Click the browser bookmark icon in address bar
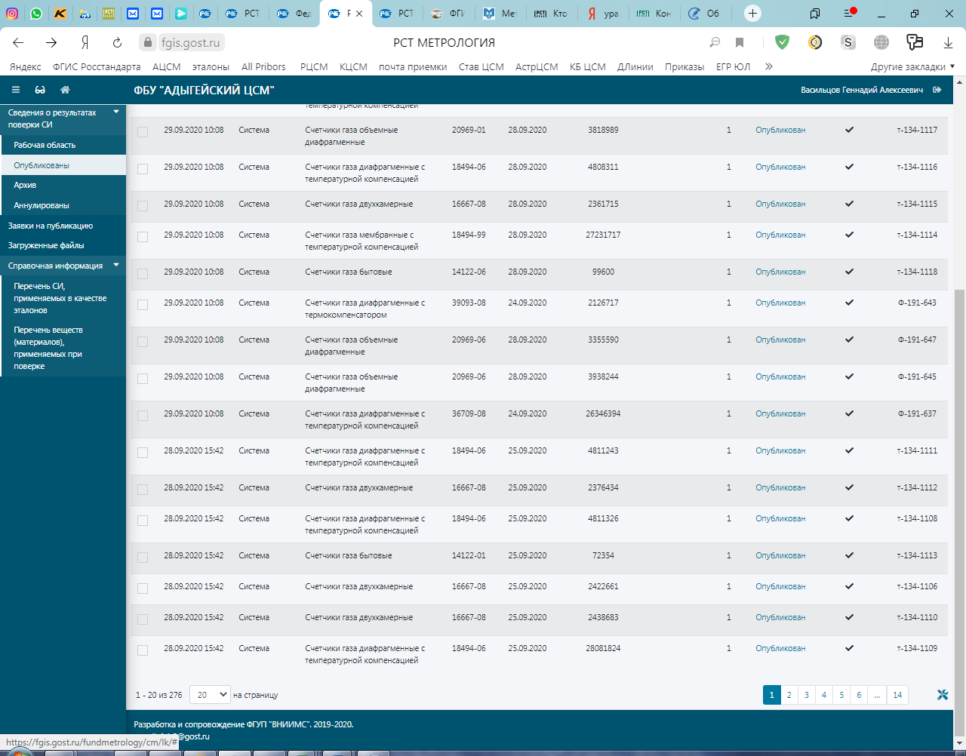Viewport: 966px width, 756px height. click(740, 43)
